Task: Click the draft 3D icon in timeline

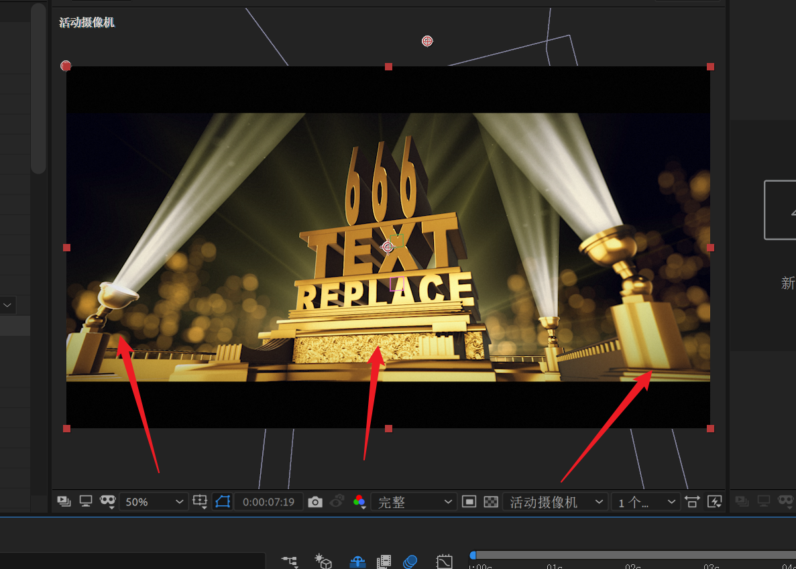Action: click(x=324, y=562)
